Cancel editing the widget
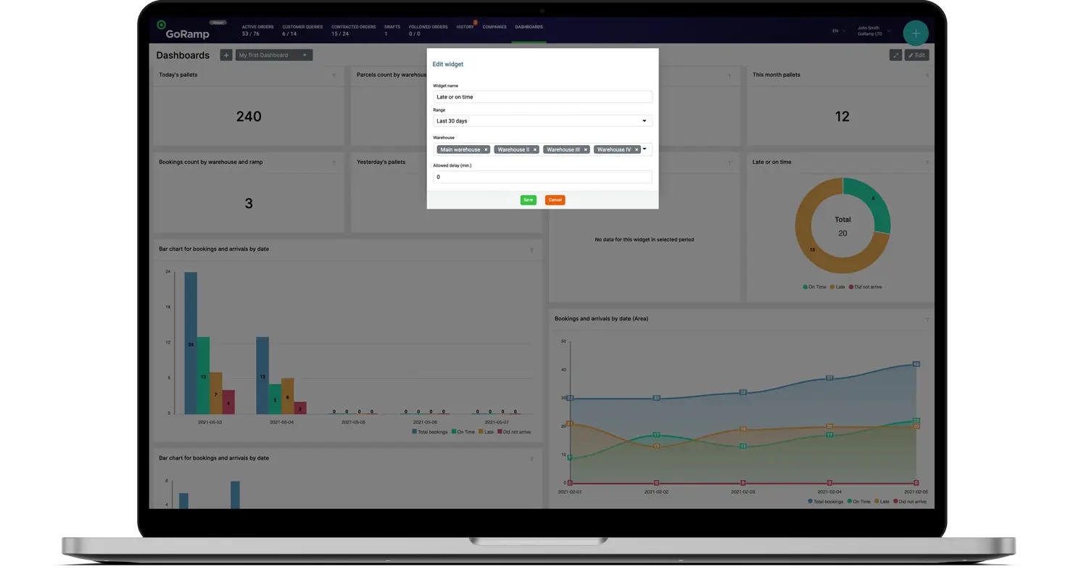The height and width of the screenshot is (580, 1073). (555, 200)
